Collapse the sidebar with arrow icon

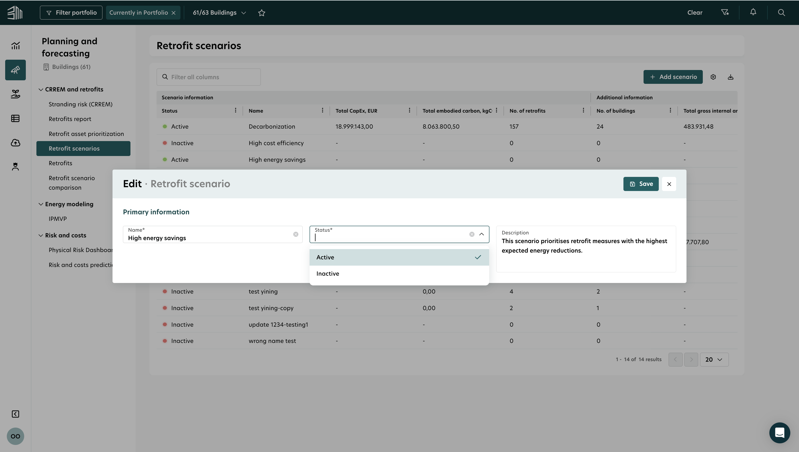click(x=15, y=414)
